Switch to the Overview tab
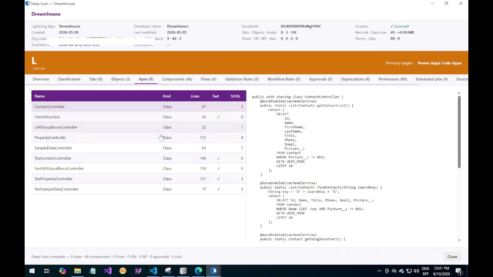The width and height of the screenshot is (493, 277). pos(41,79)
